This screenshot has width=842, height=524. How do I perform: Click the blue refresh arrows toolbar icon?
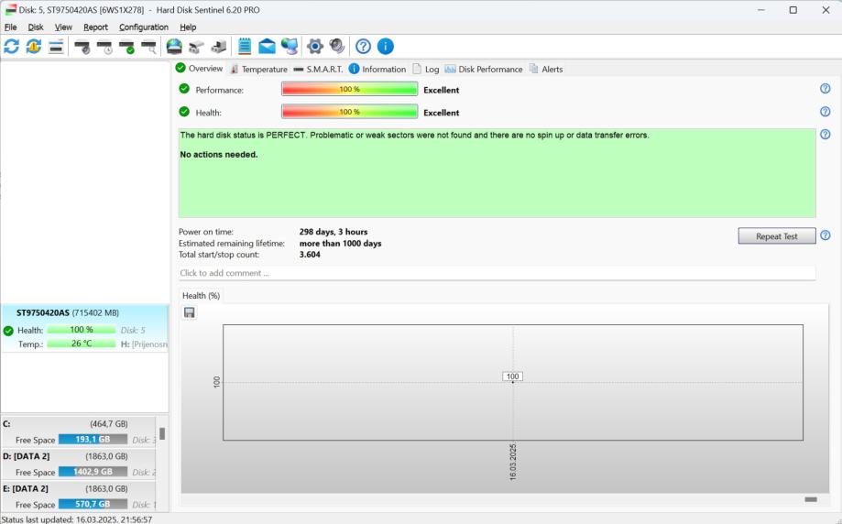11,47
